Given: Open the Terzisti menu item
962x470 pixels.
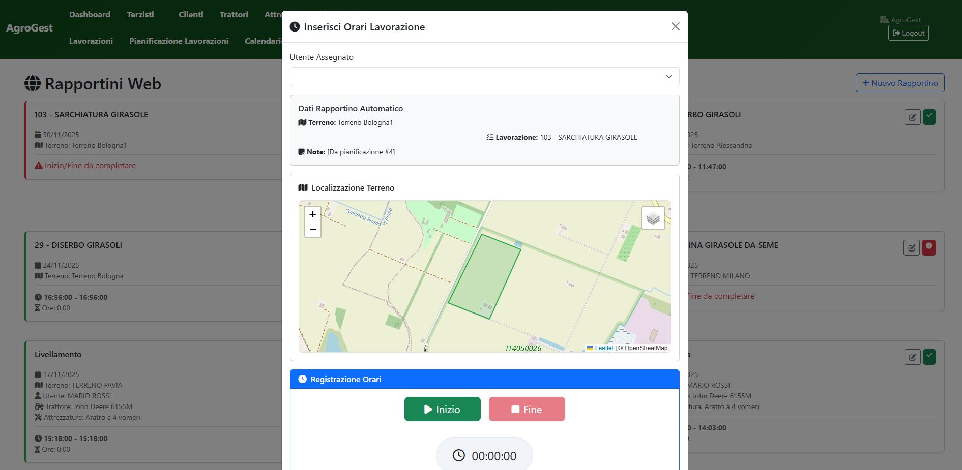Looking at the screenshot, I should point(140,14).
